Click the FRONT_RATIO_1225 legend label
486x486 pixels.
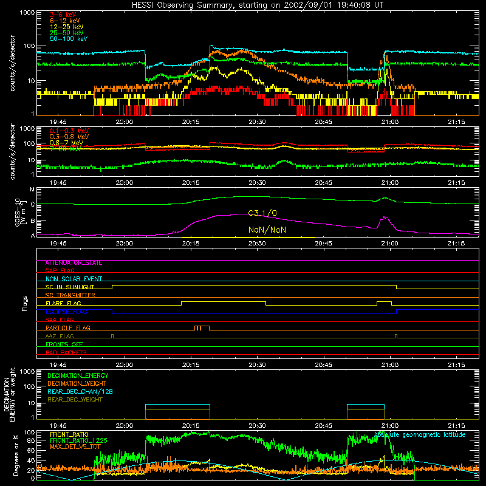point(78,441)
